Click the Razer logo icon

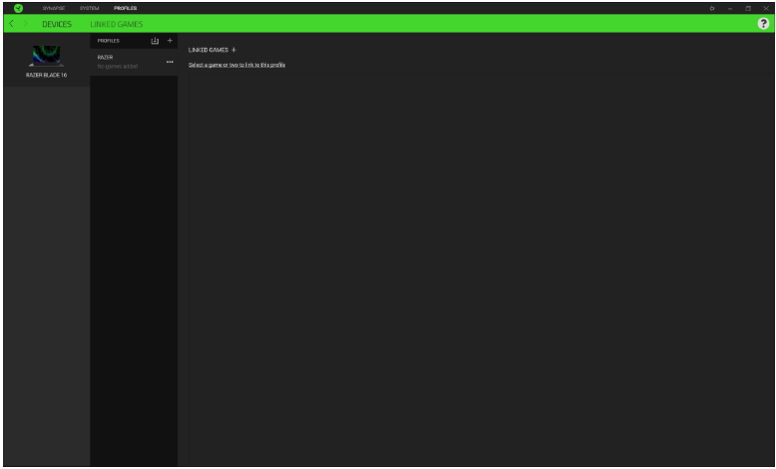[18, 8]
